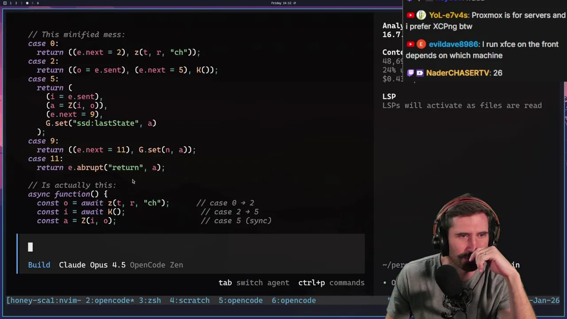Click the 'async function() {' line

(68, 194)
